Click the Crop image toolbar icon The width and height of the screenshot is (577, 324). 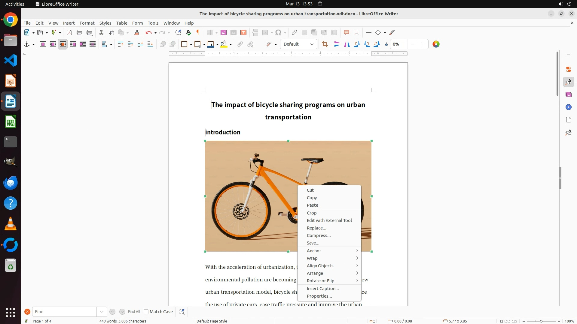pyautogui.click(x=325, y=44)
